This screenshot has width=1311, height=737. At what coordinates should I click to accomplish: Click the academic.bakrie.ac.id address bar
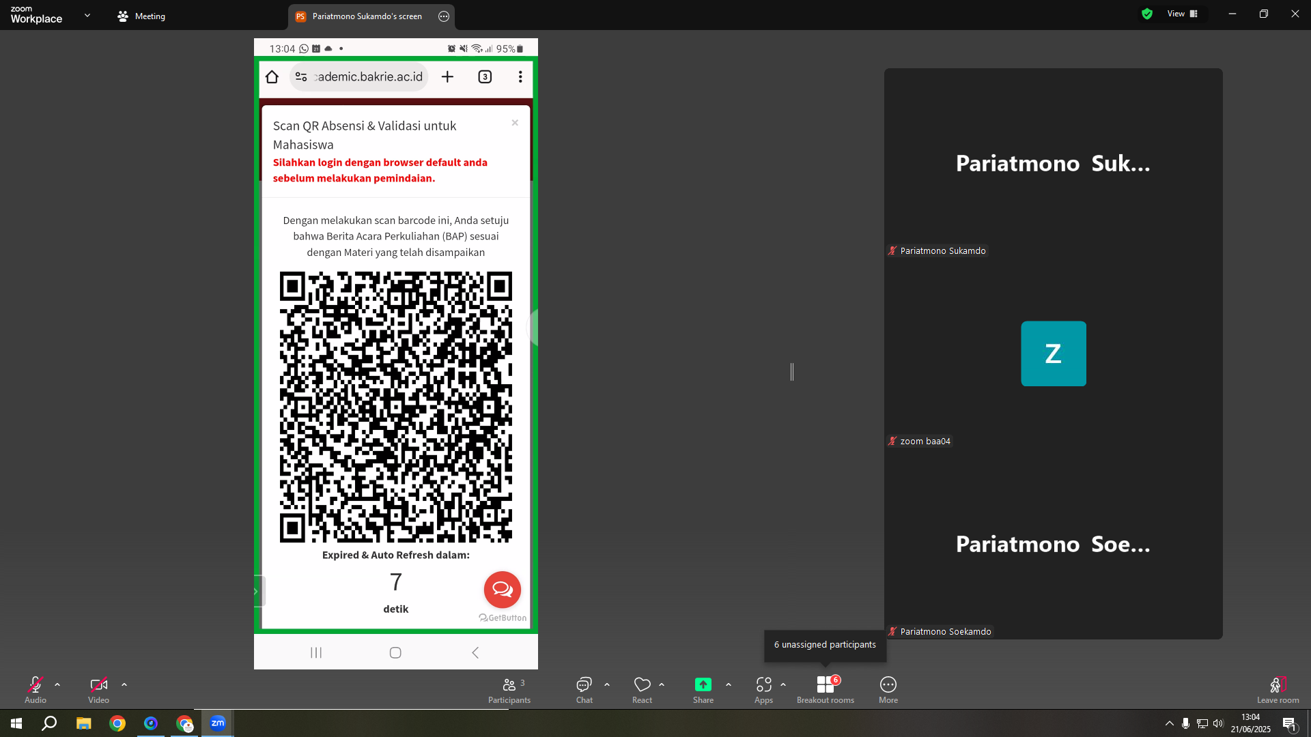(x=359, y=76)
